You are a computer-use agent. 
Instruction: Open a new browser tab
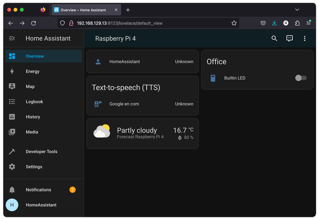(128, 10)
